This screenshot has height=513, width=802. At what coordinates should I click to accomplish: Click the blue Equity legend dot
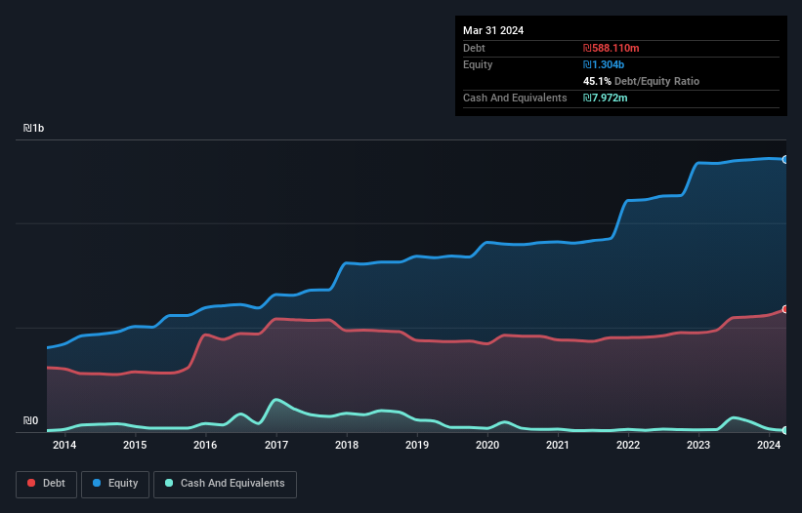point(97,483)
